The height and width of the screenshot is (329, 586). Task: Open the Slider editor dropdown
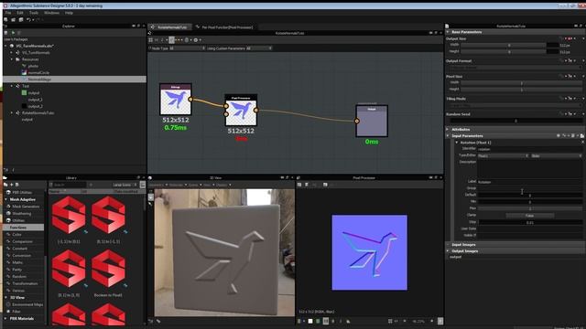point(557,156)
